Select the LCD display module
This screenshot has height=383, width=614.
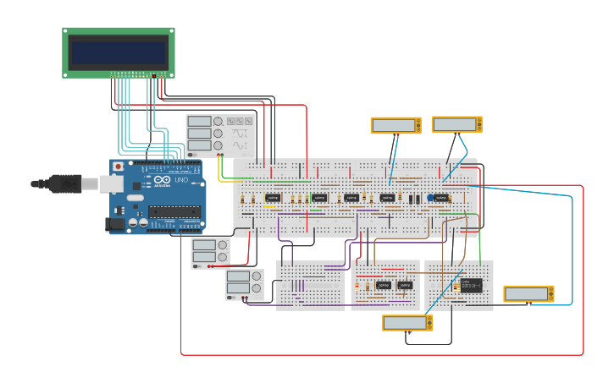click(118, 52)
